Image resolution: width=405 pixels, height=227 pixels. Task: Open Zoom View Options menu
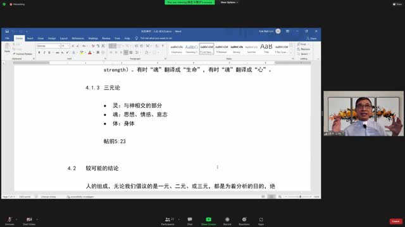[229, 3]
